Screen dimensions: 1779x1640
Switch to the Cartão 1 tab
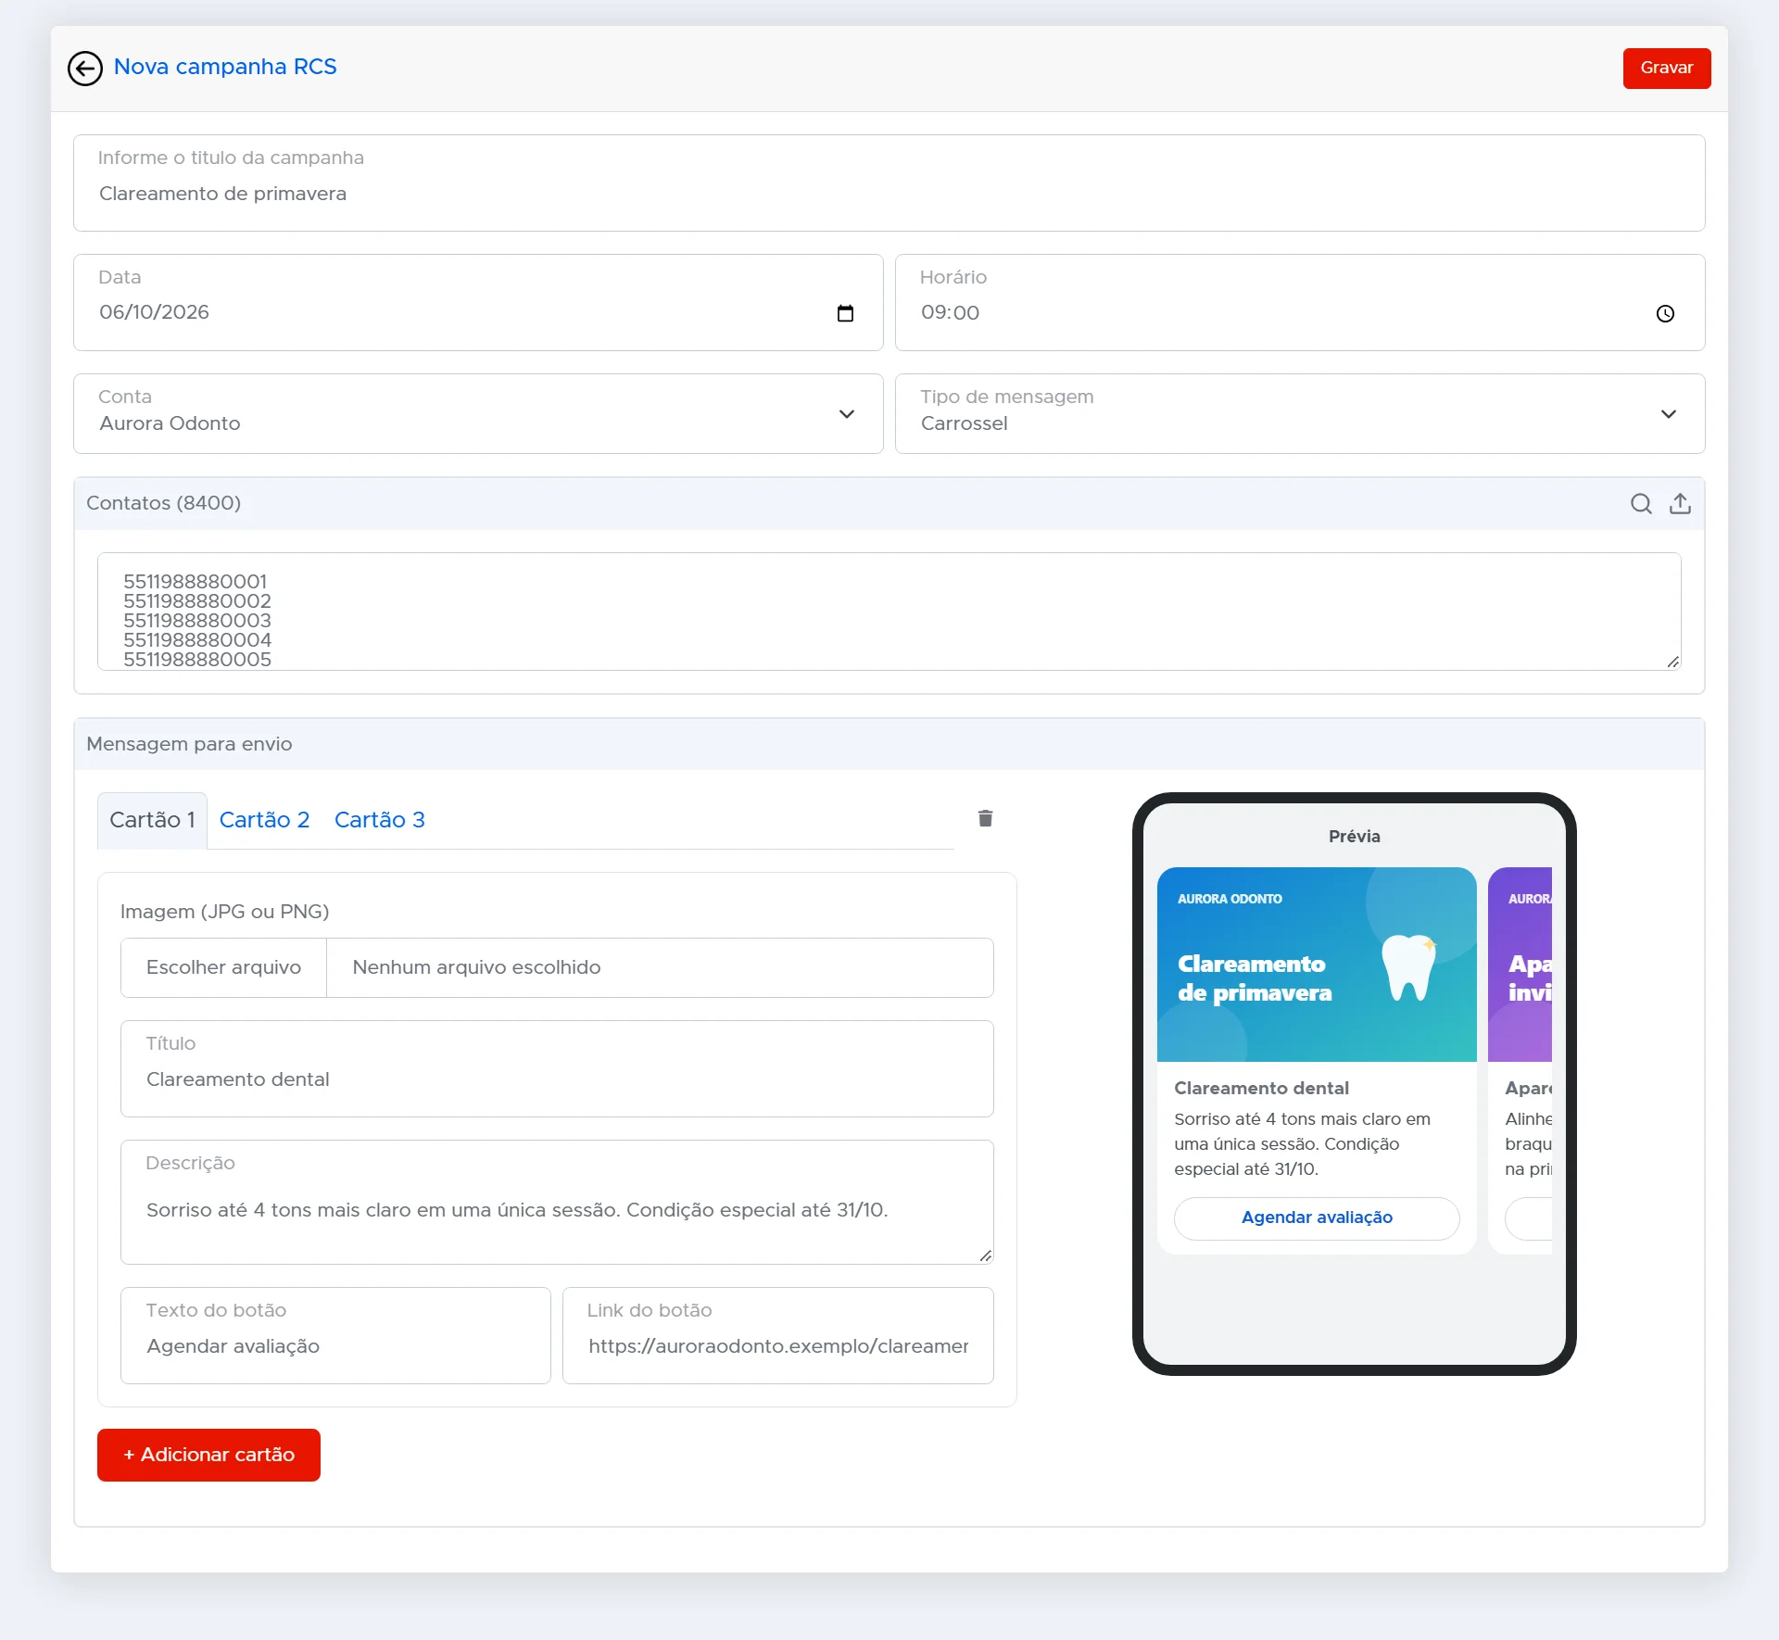pyautogui.click(x=152, y=820)
